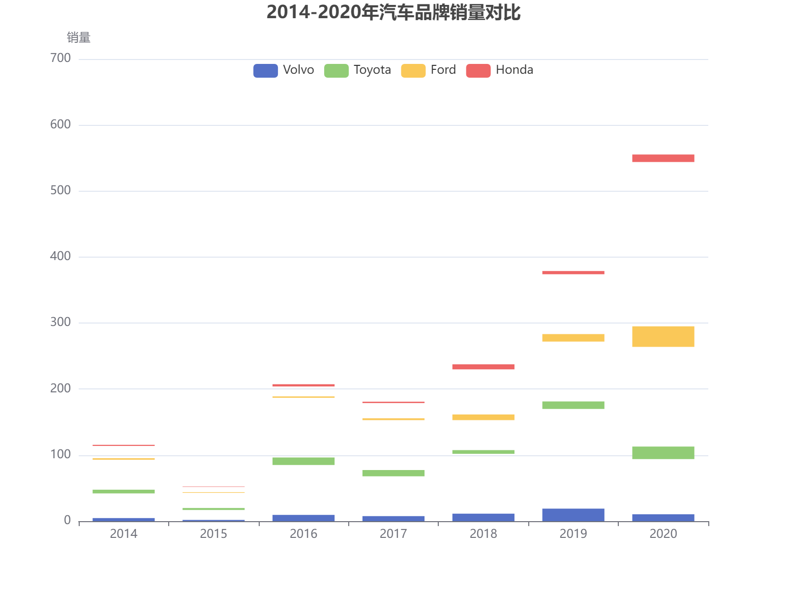Click the 2014 x-axis label
This screenshot has height=590, width=787.
123,534
